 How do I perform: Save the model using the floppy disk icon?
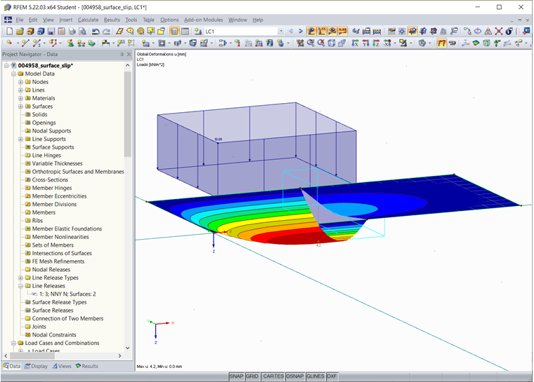pos(51,32)
